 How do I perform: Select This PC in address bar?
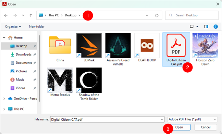click(x=54, y=15)
